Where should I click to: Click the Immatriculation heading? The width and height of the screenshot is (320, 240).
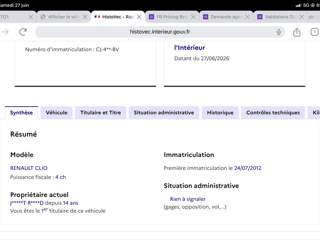(189, 155)
